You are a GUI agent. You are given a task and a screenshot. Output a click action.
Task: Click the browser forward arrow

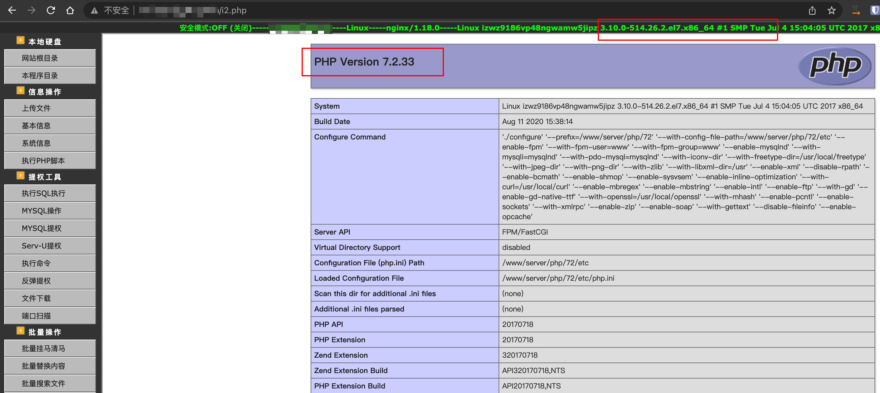[x=31, y=10]
